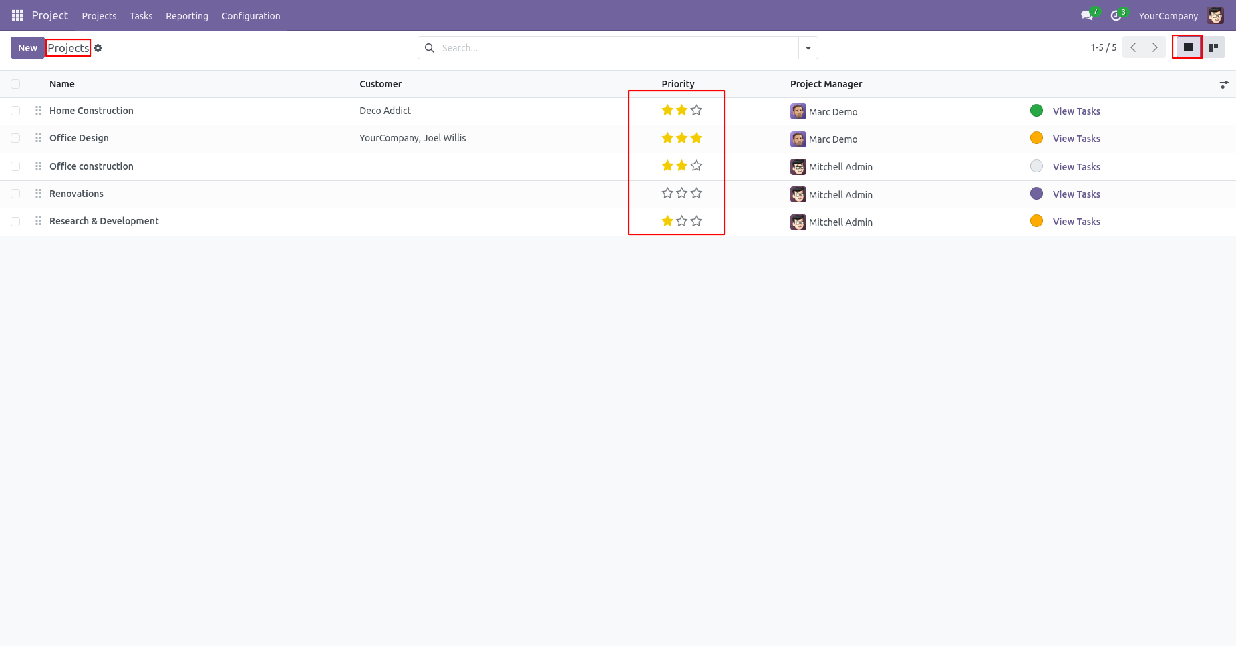Go to previous page of records
This screenshot has width=1236, height=646.
coord(1133,47)
